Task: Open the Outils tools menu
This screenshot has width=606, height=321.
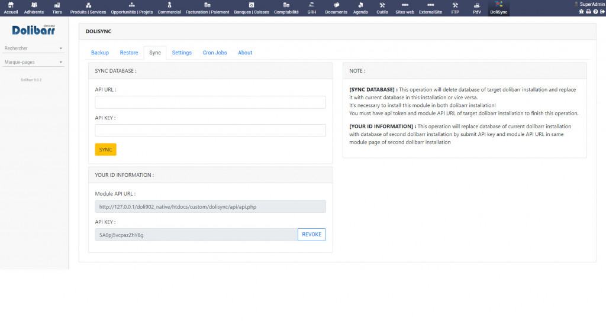Action: (382, 8)
